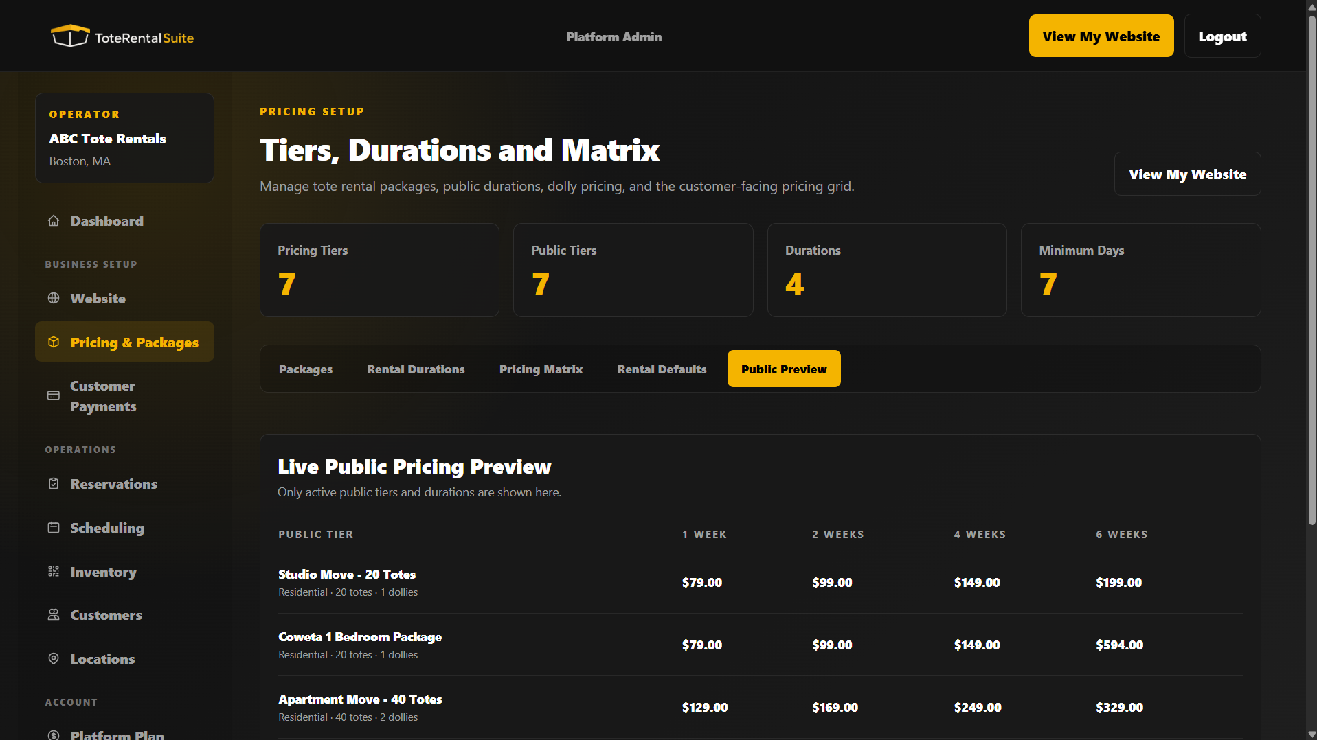Click the Reservations clipboard icon

click(54, 483)
